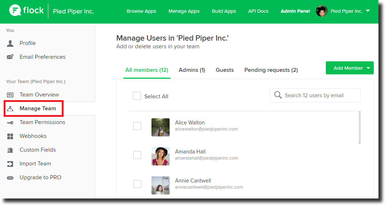
Task: Open the Guests tab
Action: [x=225, y=70]
